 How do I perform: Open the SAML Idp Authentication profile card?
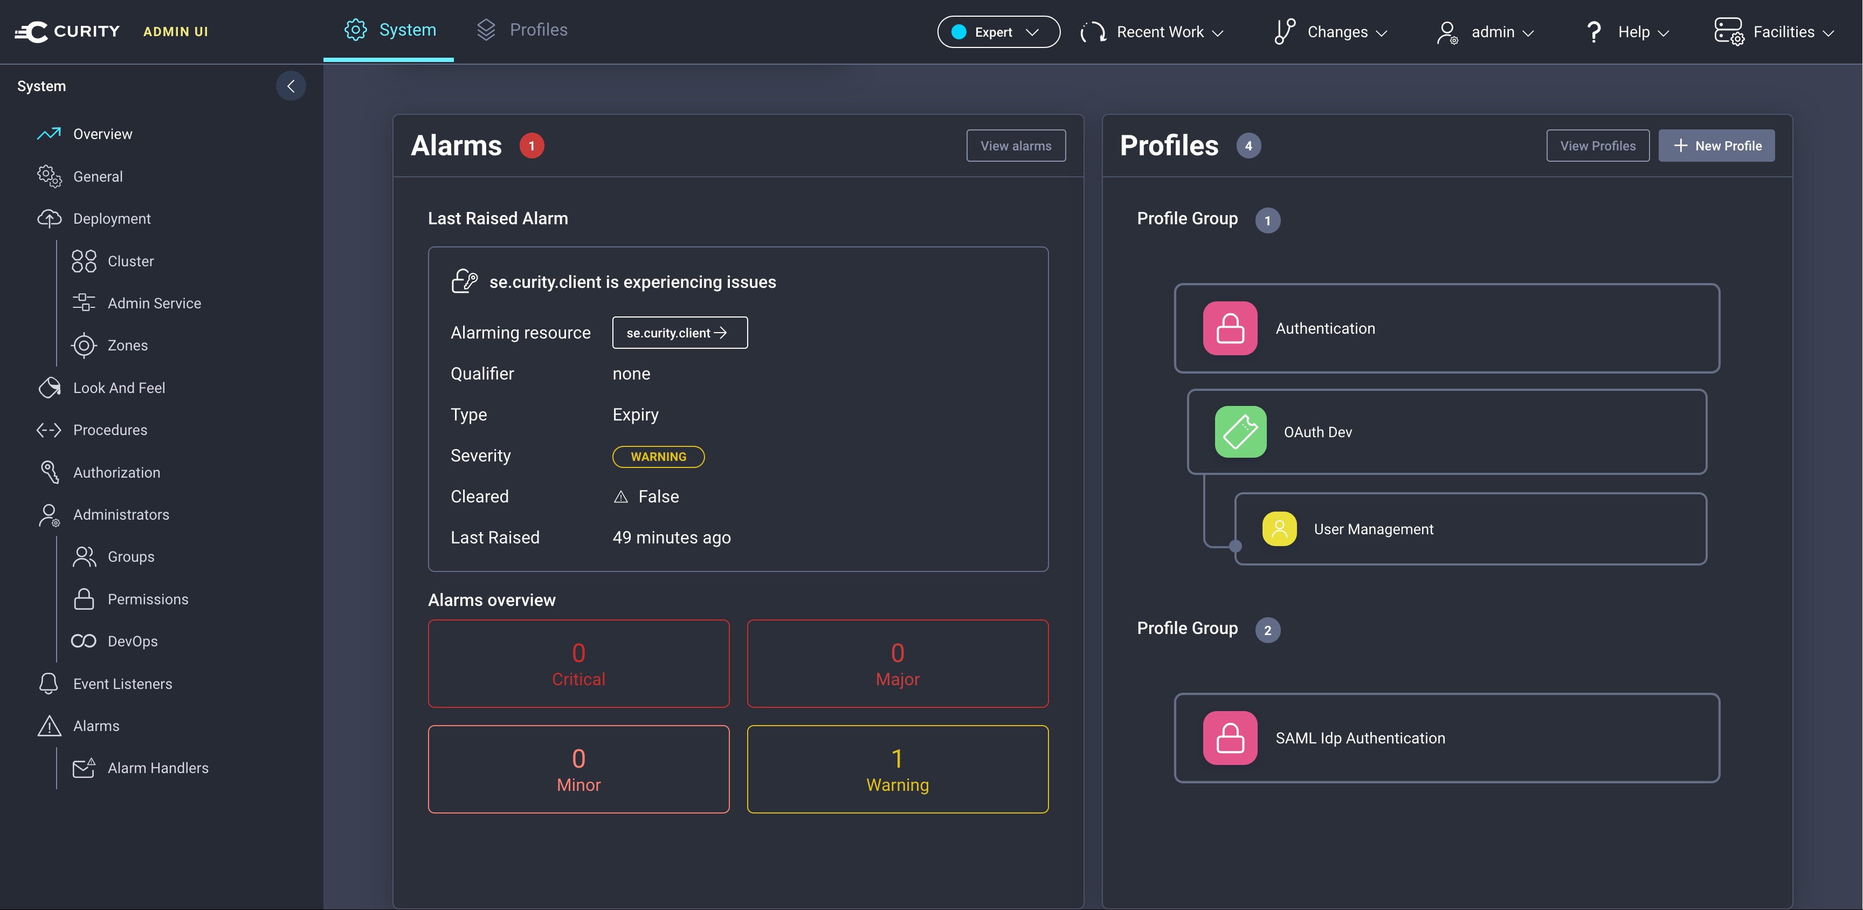pos(1446,738)
